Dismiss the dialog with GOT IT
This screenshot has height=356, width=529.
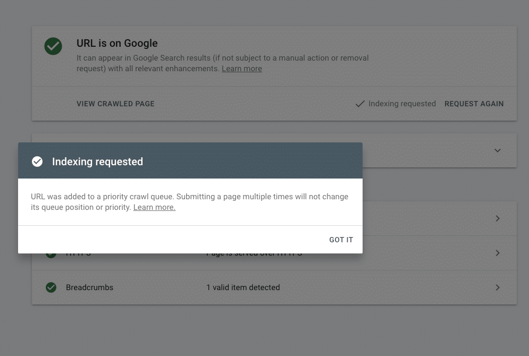point(341,240)
